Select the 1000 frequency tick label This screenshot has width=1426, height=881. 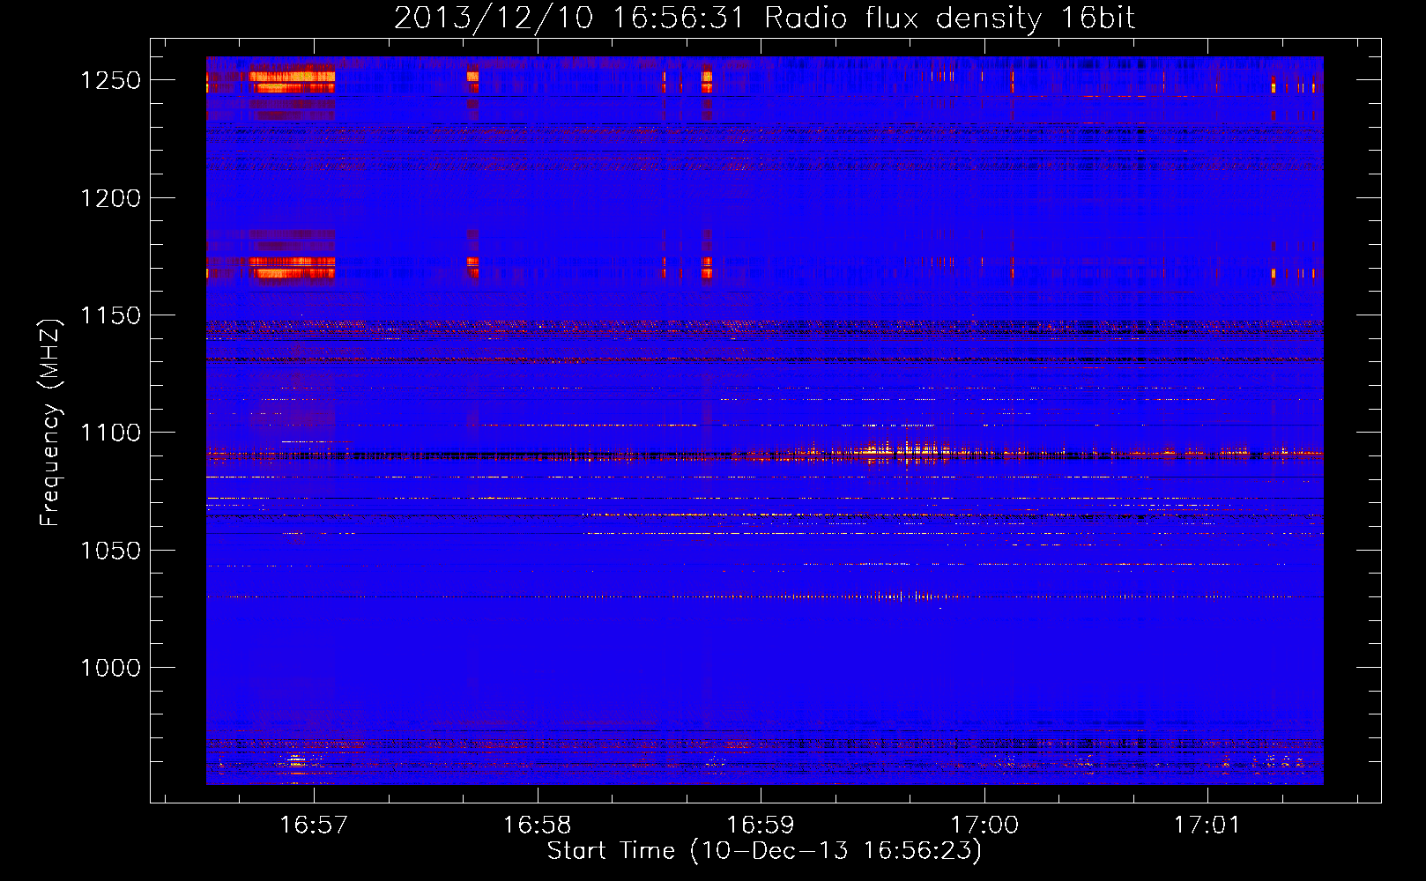coord(110,668)
